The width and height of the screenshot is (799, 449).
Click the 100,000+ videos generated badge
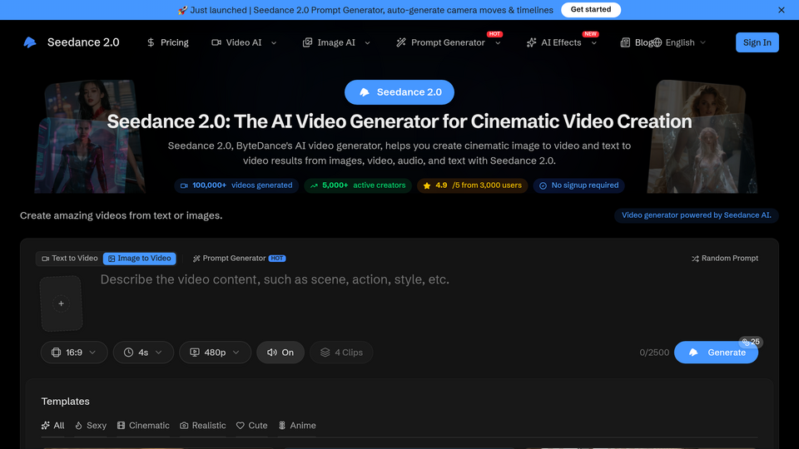click(x=236, y=185)
